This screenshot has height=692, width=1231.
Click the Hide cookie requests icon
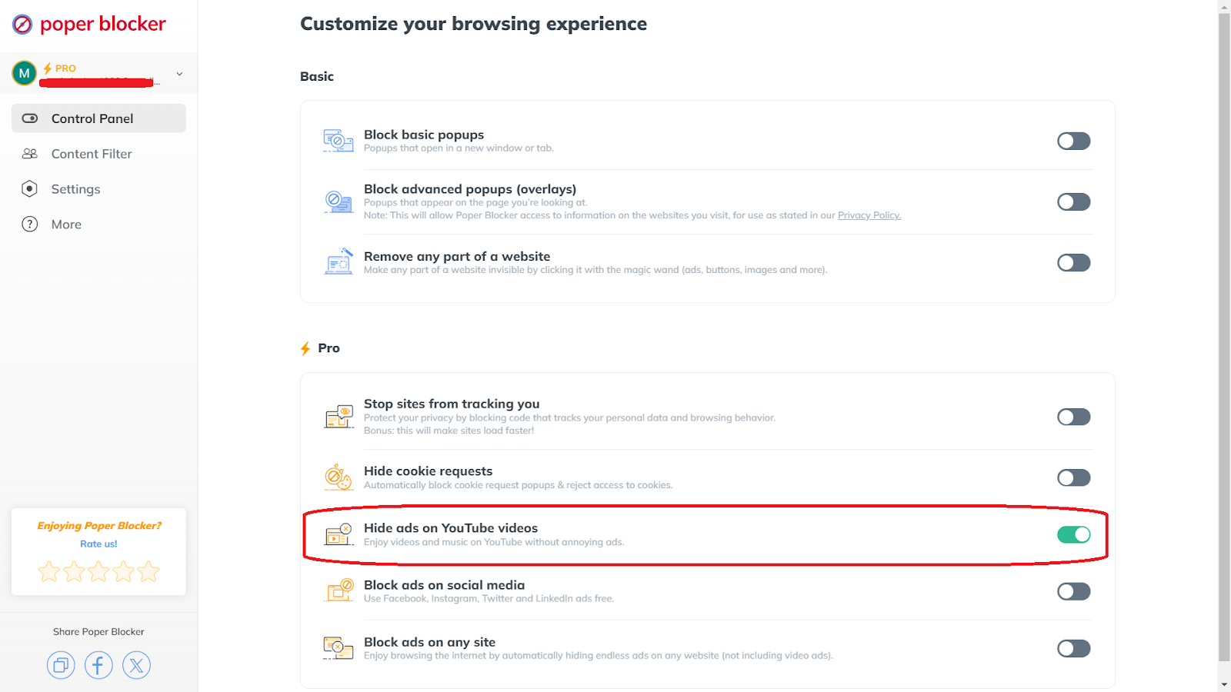tap(338, 477)
